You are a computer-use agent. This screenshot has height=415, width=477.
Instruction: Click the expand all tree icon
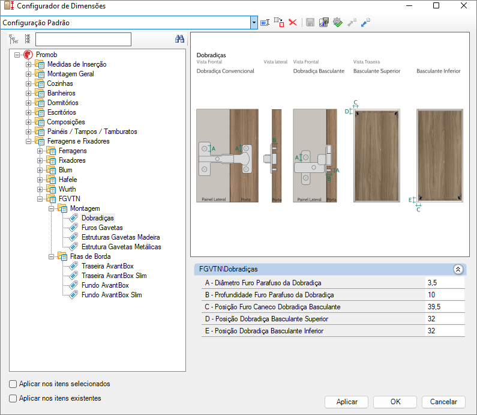[x=13, y=39]
